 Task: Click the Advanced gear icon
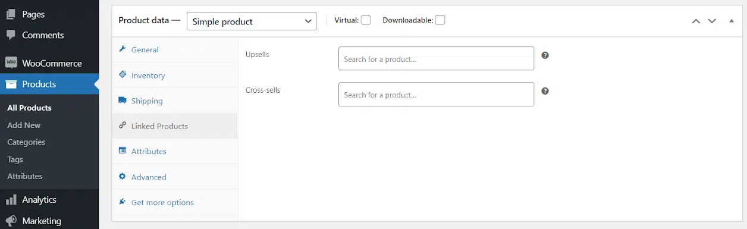123,177
